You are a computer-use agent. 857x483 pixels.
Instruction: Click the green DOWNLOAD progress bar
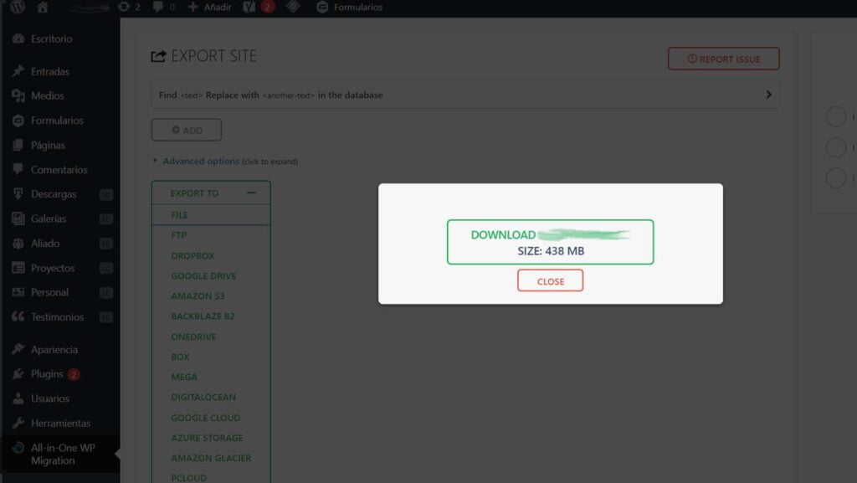[550, 241]
